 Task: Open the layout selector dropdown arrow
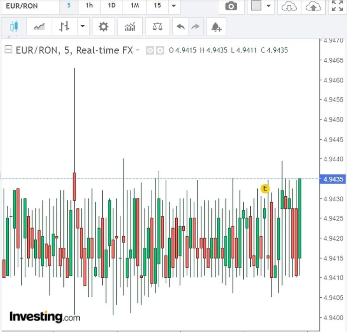click(x=269, y=6)
